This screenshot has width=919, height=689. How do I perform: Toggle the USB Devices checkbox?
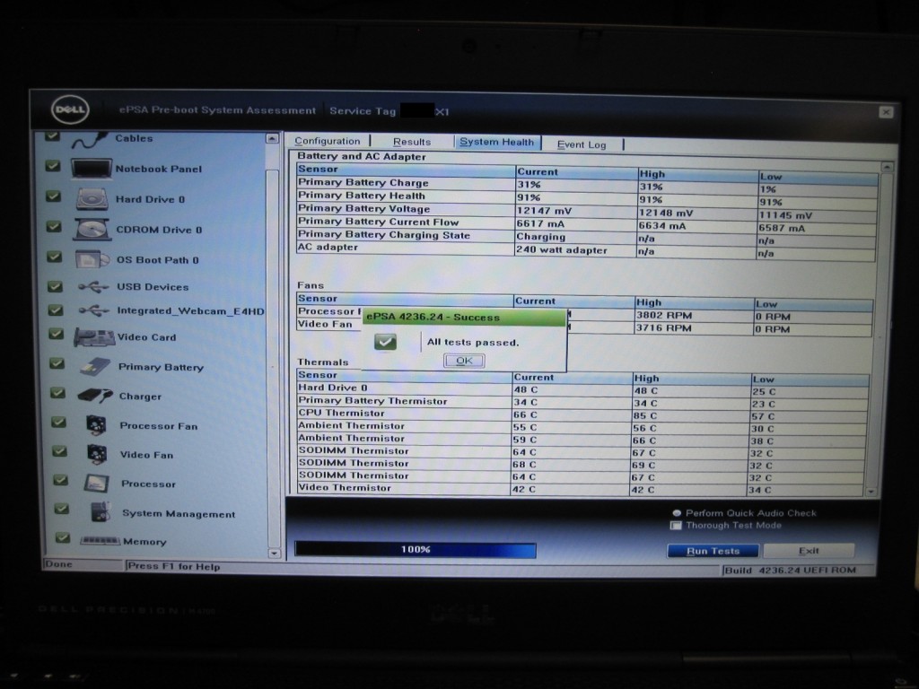(x=55, y=286)
